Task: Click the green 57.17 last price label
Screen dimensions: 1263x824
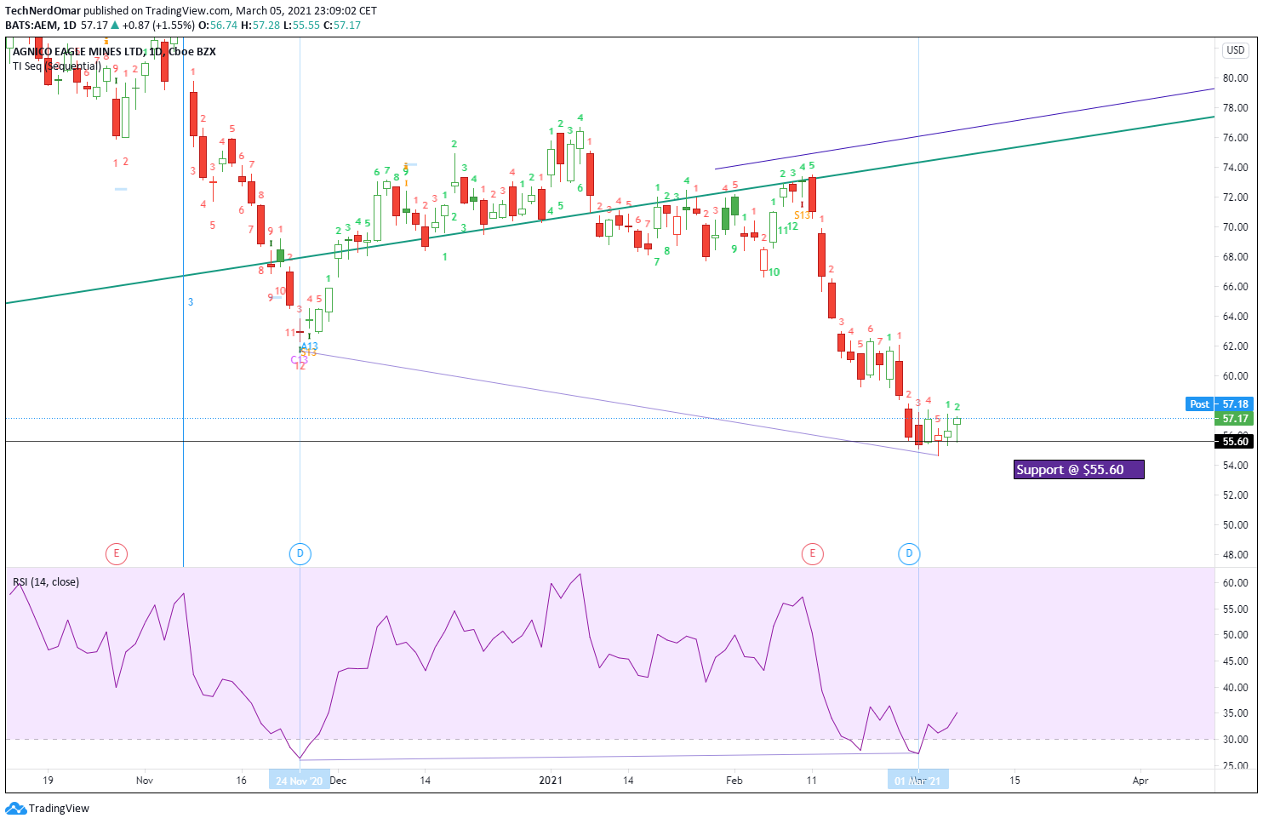Action: point(1233,419)
